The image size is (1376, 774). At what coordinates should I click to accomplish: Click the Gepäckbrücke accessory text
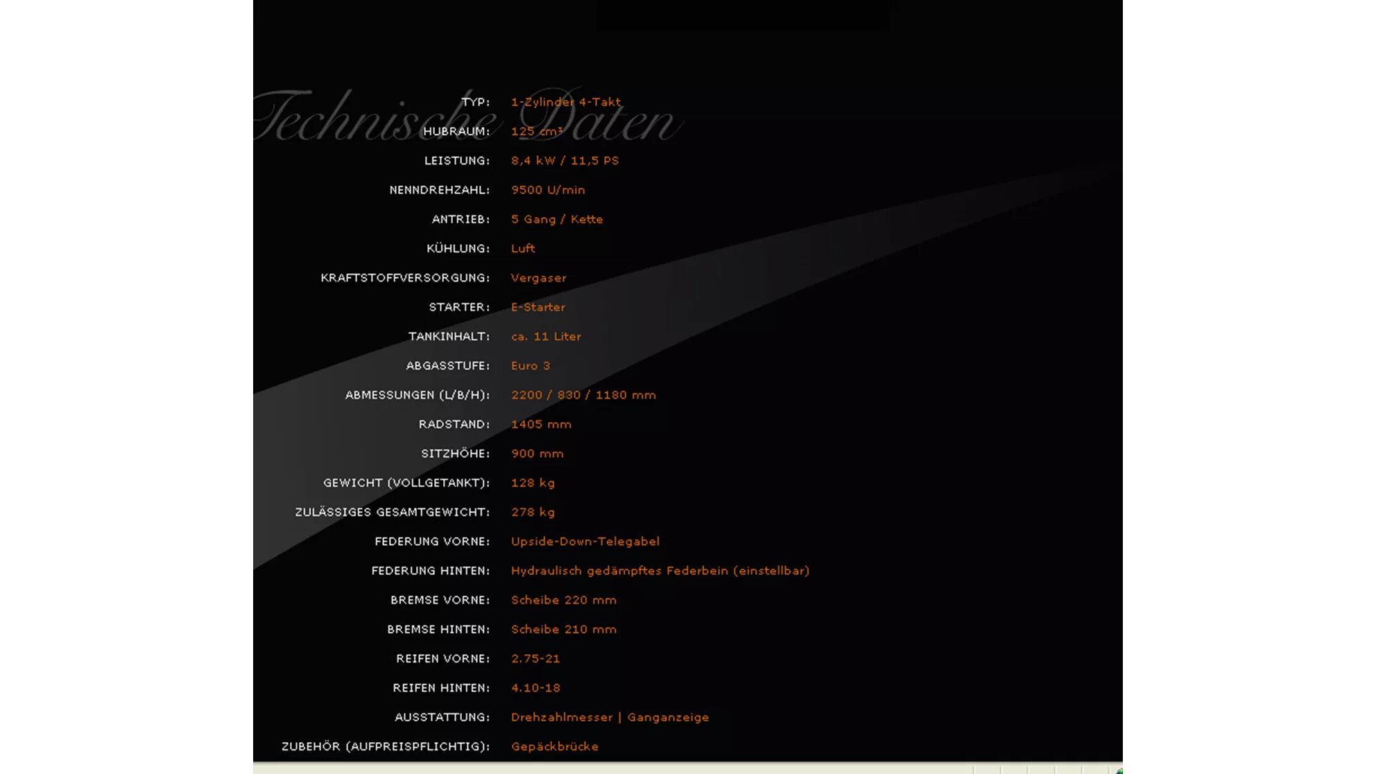(x=554, y=746)
